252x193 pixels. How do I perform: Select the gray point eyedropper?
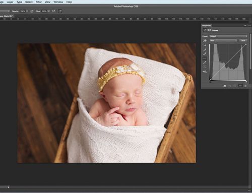click(x=205, y=50)
